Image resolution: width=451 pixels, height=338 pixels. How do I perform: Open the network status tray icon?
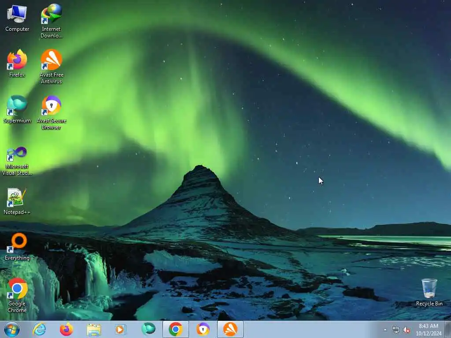396,330
